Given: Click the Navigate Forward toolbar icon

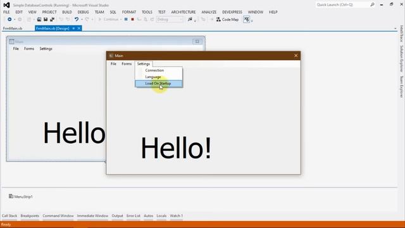Looking at the screenshot, I should (x=20, y=20).
